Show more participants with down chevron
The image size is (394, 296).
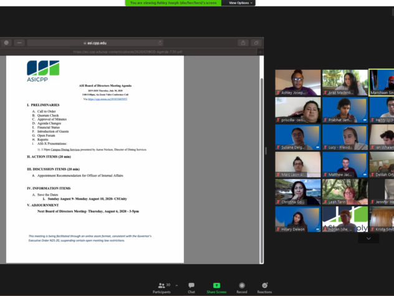[368, 239]
